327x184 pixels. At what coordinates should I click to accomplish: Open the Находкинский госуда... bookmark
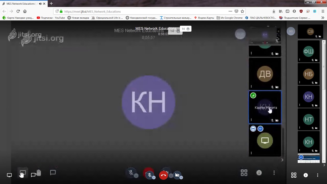(x=142, y=18)
